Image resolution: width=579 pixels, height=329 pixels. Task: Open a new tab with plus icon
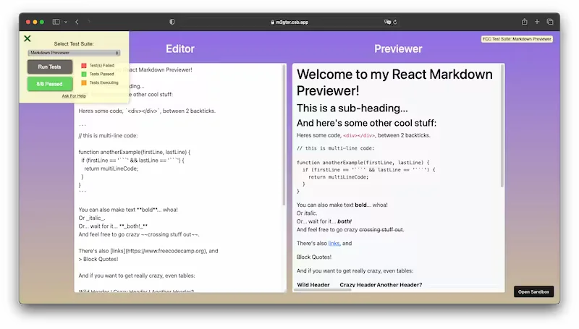pos(537,22)
